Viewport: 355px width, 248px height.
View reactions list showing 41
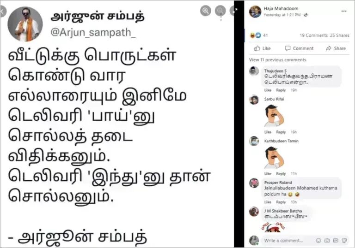point(258,35)
